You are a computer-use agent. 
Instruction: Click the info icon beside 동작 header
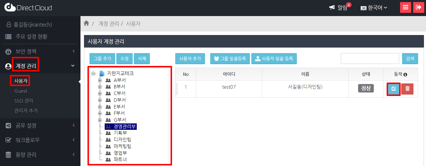[x=405, y=75]
